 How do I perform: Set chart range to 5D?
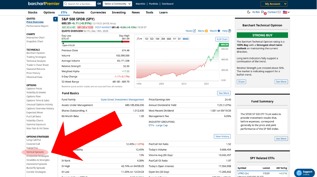[152, 39]
